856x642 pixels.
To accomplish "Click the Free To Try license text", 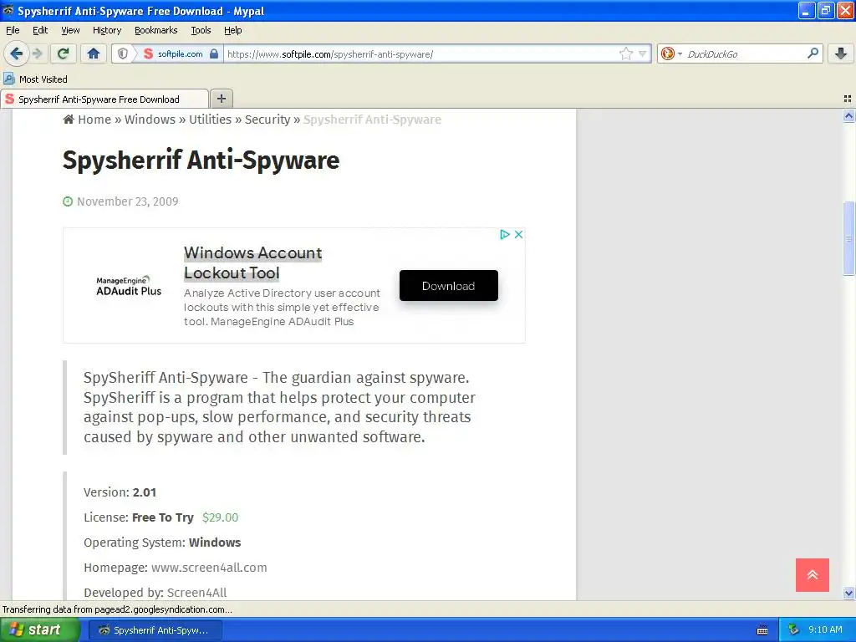I will [x=163, y=517].
